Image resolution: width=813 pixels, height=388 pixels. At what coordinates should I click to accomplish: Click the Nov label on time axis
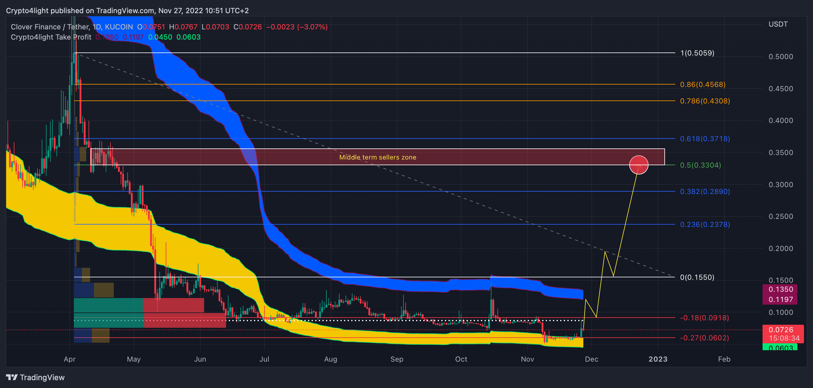pos(527,359)
